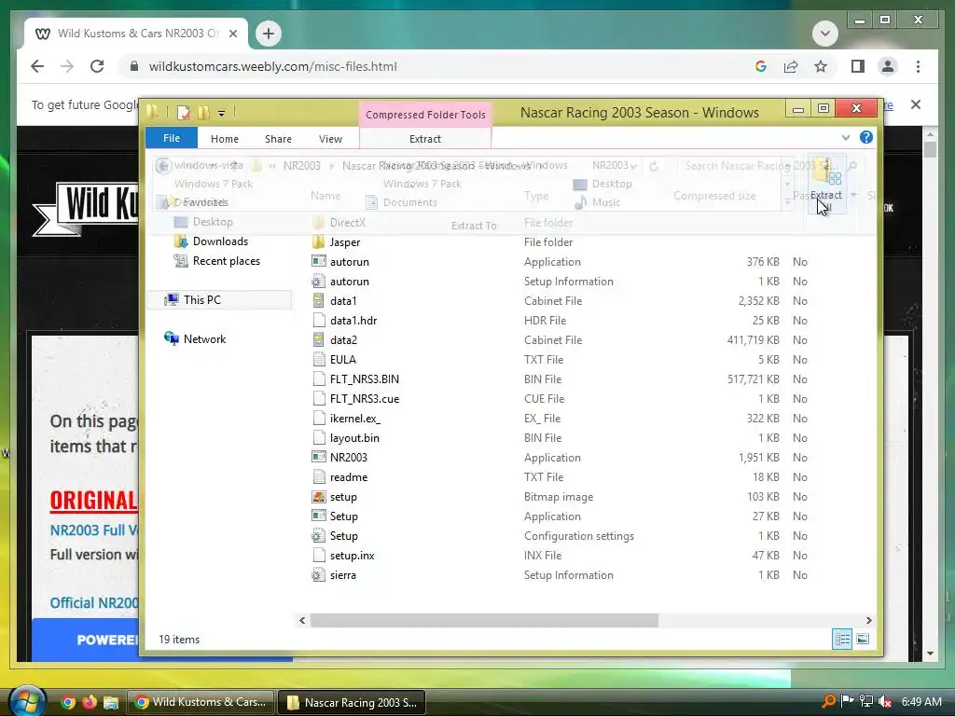Select the data1.hdr file
Image resolution: width=955 pixels, height=716 pixels.
pos(353,321)
